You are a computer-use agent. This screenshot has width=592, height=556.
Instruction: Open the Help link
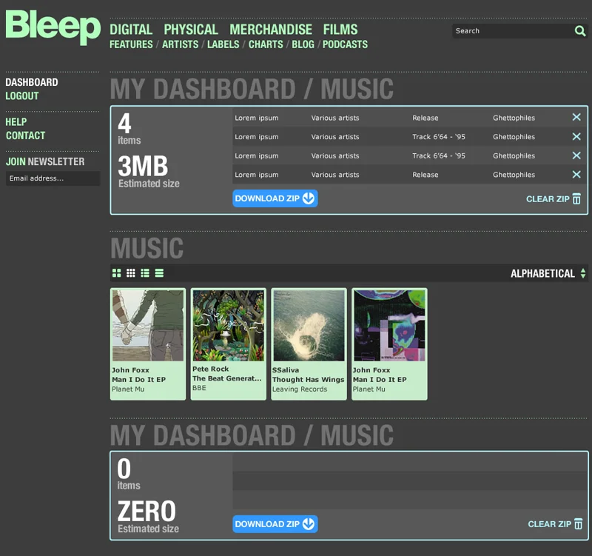coord(16,121)
